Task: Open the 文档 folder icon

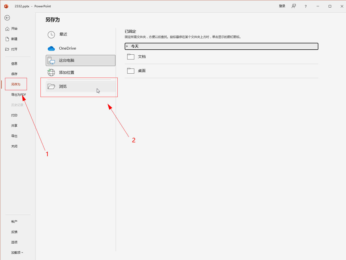Action: pyautogui.click(x=131, y=57)
